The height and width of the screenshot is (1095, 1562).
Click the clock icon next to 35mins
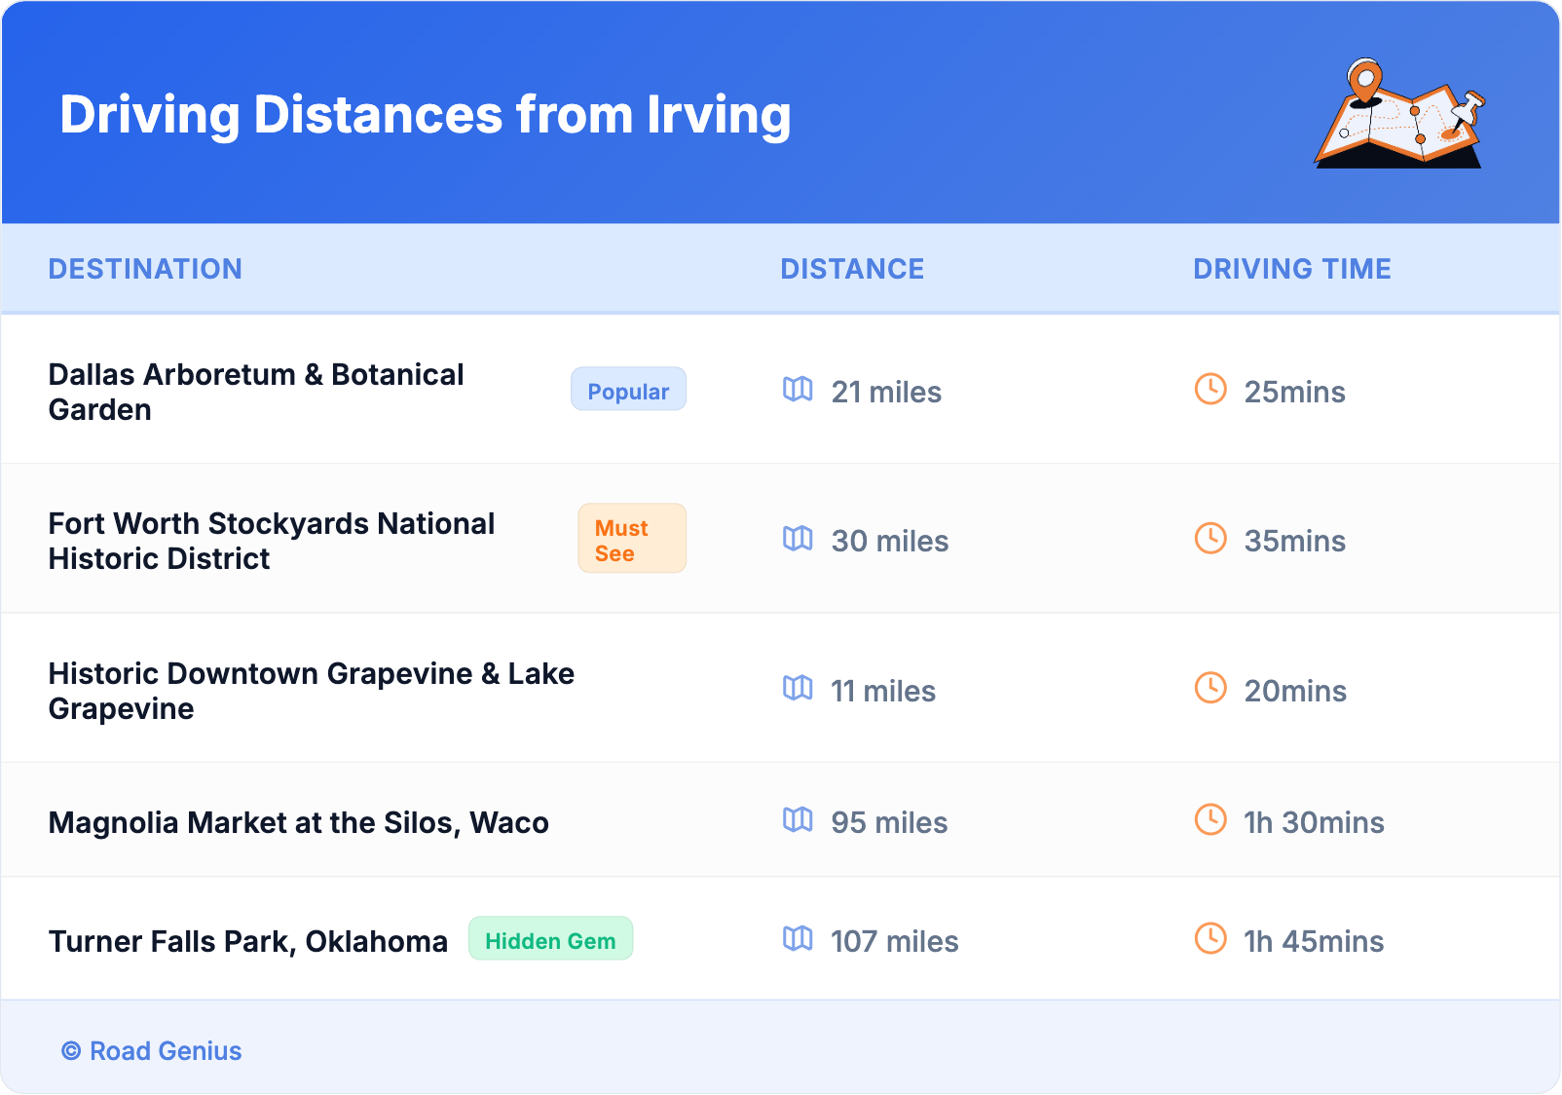pyautogui.click(x=1210, y=539)
